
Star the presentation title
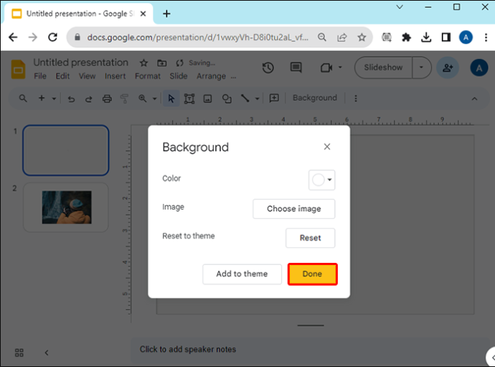point(143,63)
